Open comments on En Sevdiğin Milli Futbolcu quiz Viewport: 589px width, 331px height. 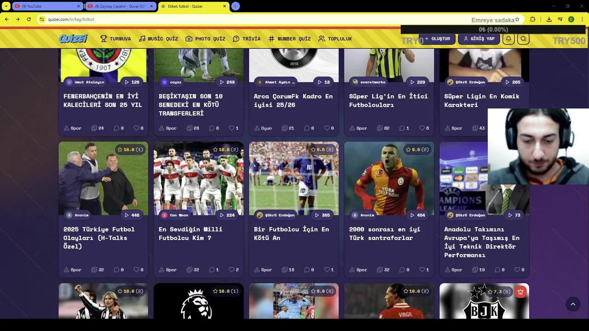(x=214, y=270)
